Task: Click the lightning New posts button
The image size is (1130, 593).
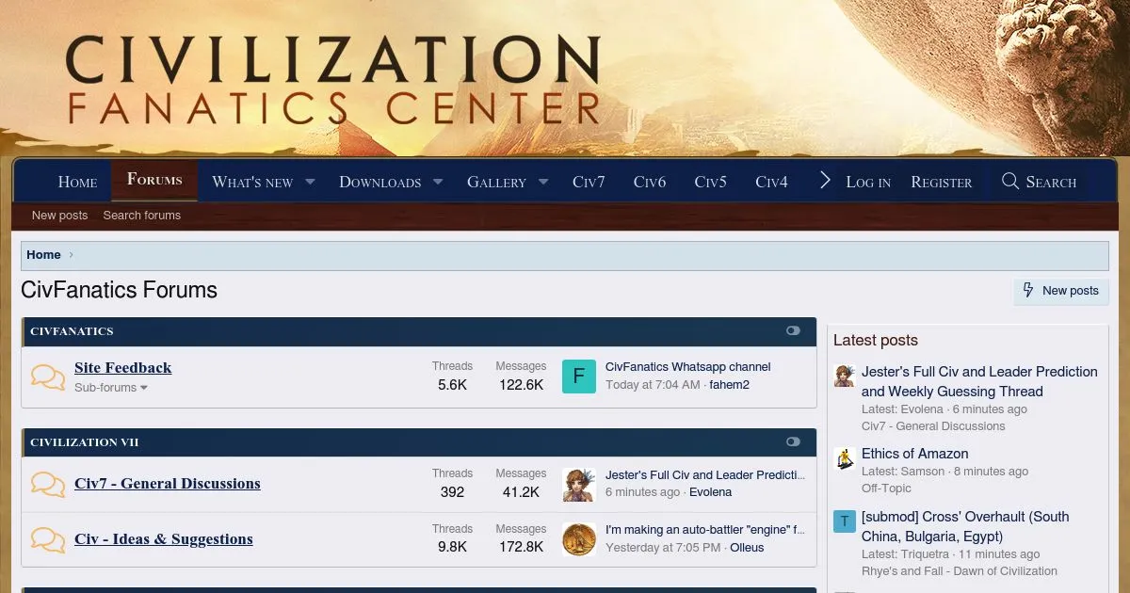Action: click(1061, 291)
